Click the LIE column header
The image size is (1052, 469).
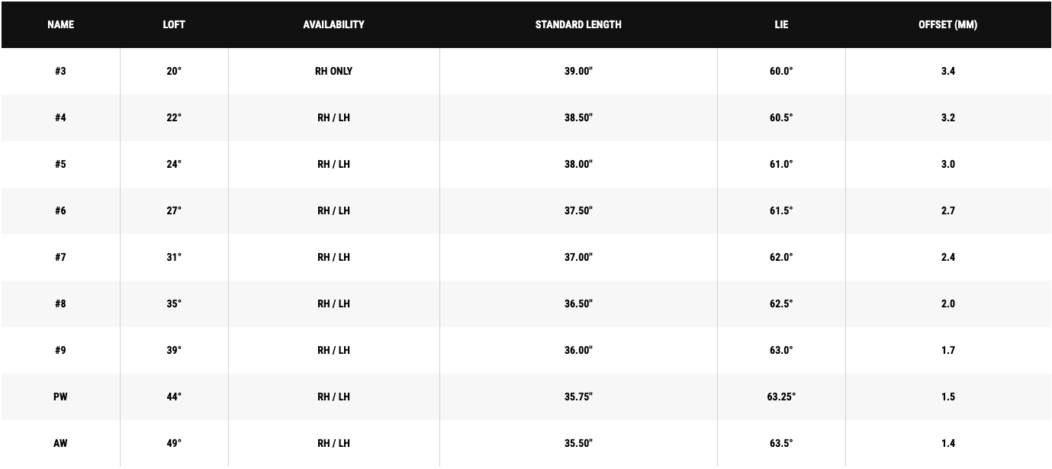pyautogui.click(x=781, y=24)
